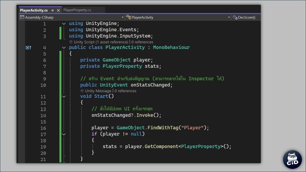This screenshot has width=306, height=172.
Task: Click the PlayerActivity class icon in navigation bar
Action: point(128,17)
